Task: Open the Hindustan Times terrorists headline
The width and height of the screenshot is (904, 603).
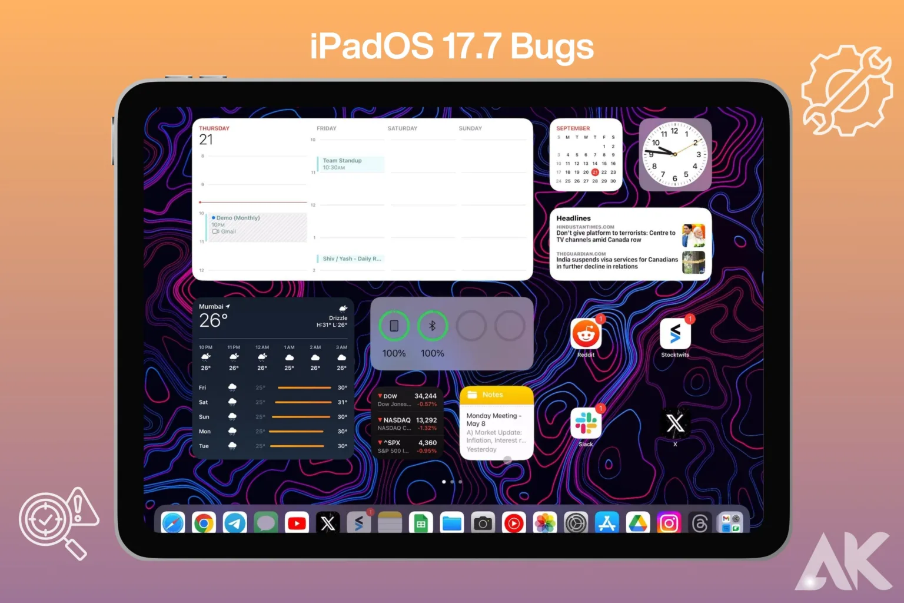Action: pyautogui.click(x=616, y=236)
